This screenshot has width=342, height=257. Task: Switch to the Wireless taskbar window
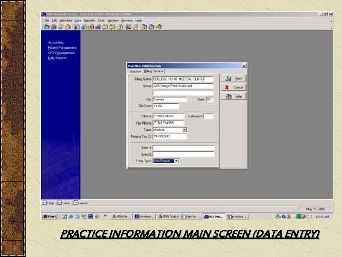tap(144, 217)
